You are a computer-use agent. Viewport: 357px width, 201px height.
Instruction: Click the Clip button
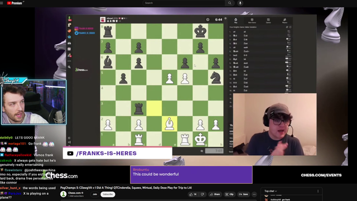(x=229, y=194)
